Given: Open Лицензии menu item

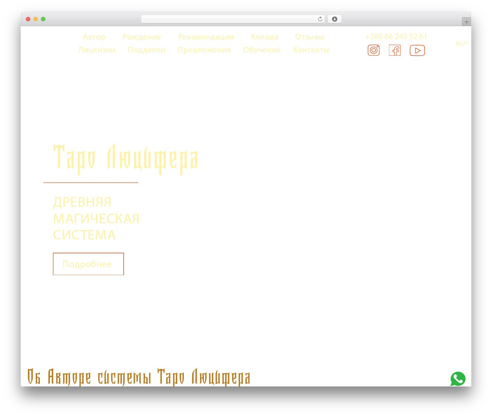Looking at the screenshot, I should pyautogui.click(x=96, y=50).
